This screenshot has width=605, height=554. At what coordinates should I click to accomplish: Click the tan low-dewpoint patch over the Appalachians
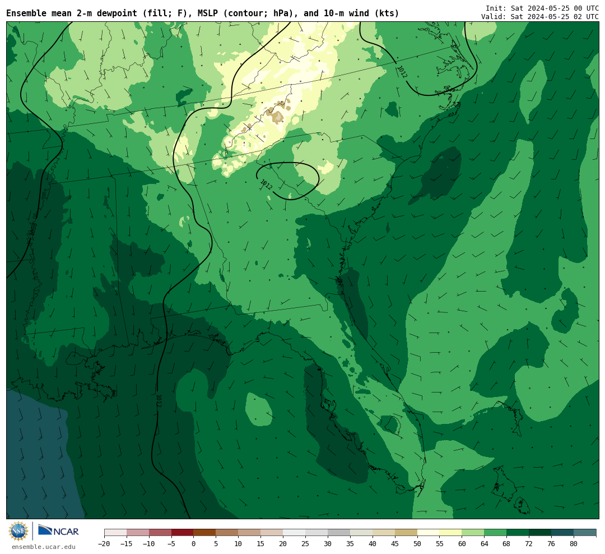[276, 116]
